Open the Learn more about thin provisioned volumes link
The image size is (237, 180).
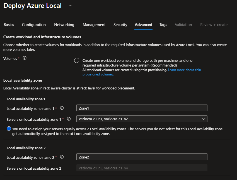tap(184, 70)
